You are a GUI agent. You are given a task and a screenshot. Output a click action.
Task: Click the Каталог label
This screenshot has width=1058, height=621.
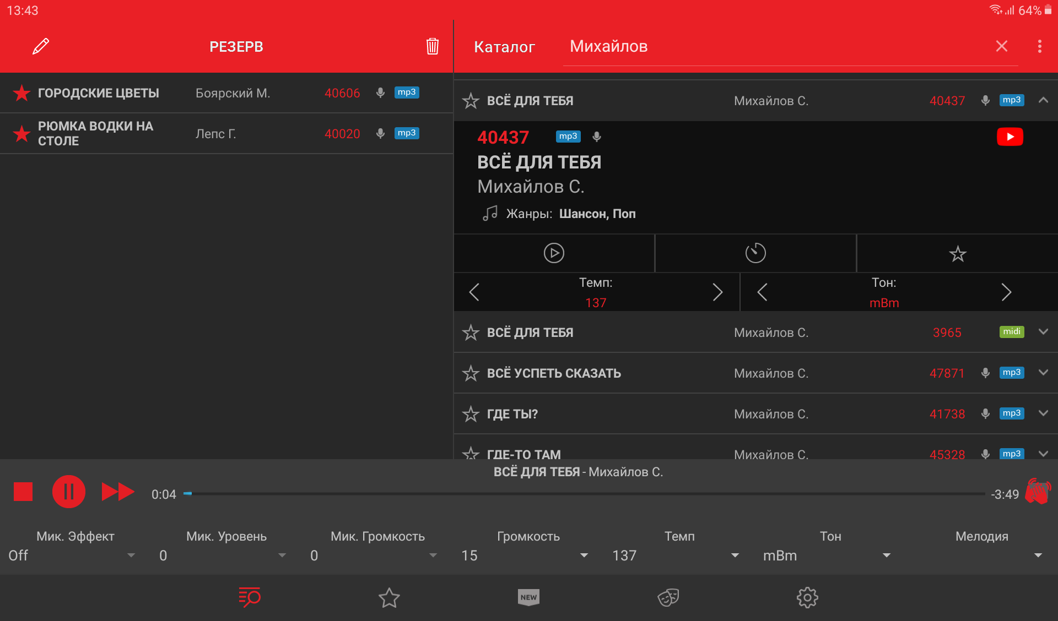[504, 47]
